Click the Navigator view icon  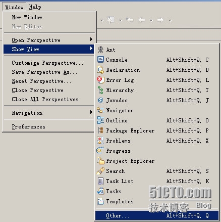click(x=100, y=110)
